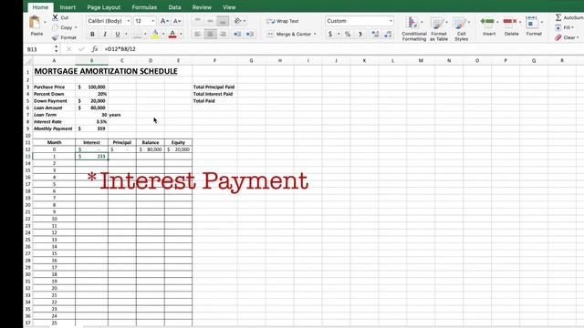Click the Fill down icon
Screen dimensions: 584x328
click(558, 27)
